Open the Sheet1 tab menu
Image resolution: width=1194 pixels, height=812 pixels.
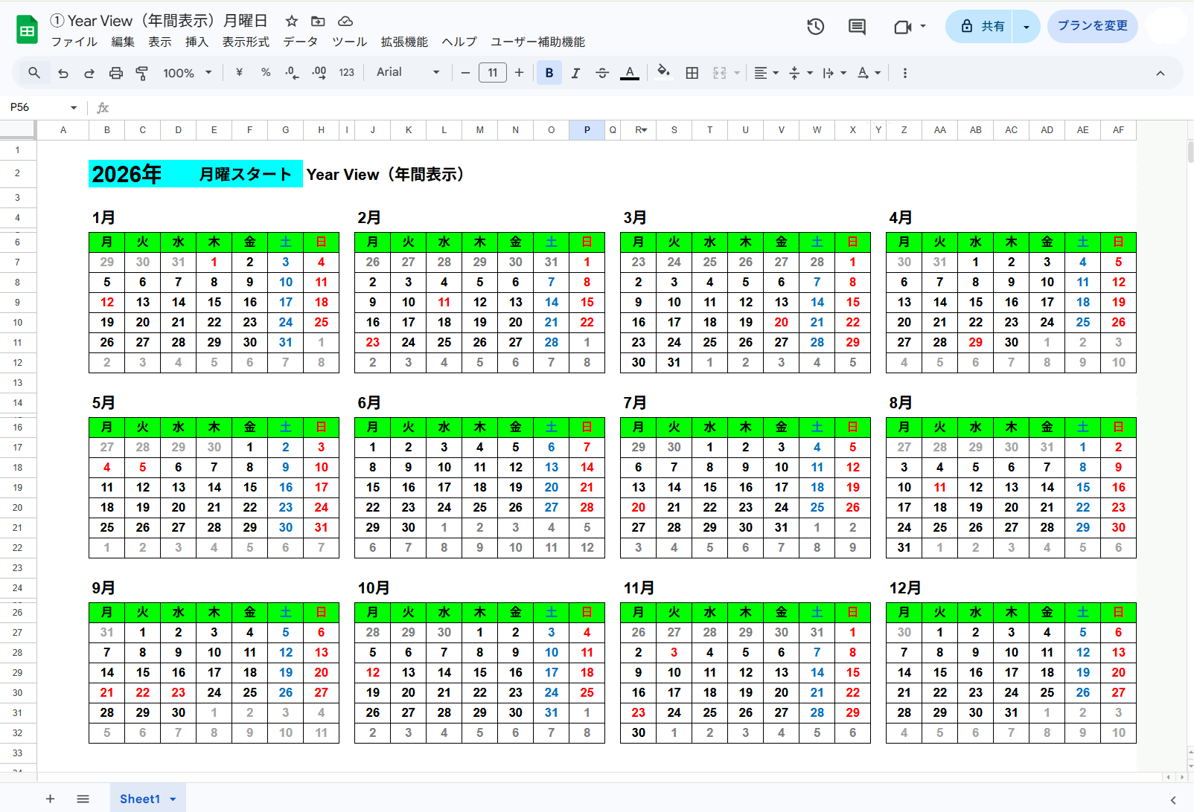pyautogui.click(x=172, y=799)
